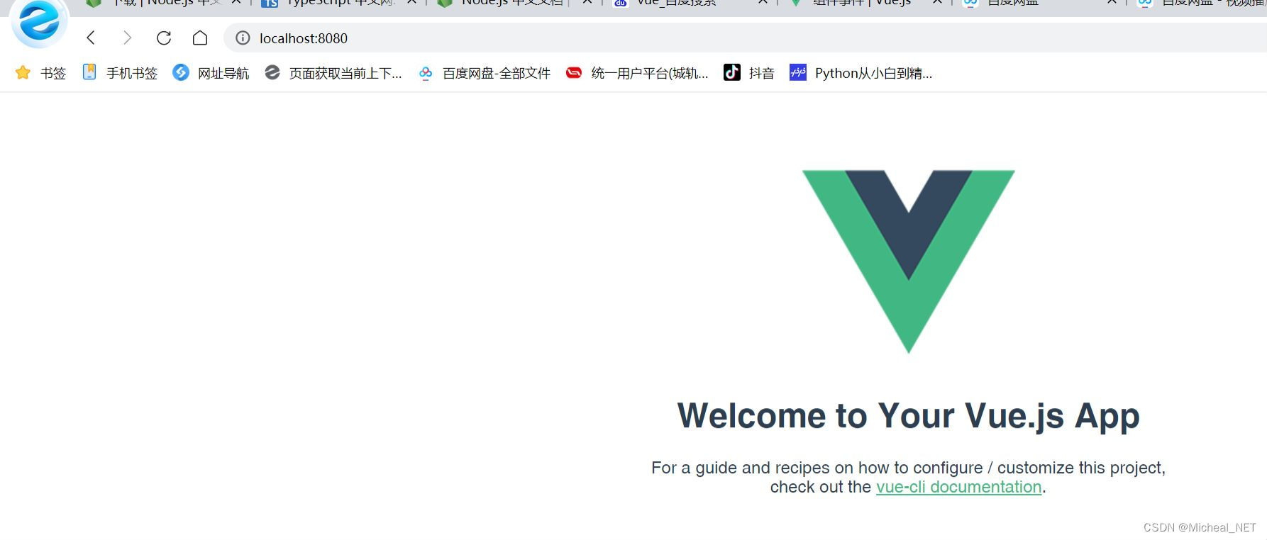
Task: Open the 页面获取当前上下... bookmark
Action: 333,73
